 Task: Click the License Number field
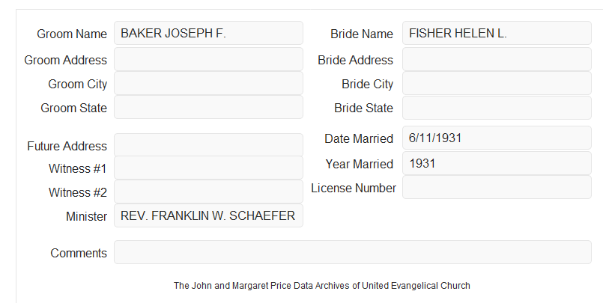[x=497, y=187]
